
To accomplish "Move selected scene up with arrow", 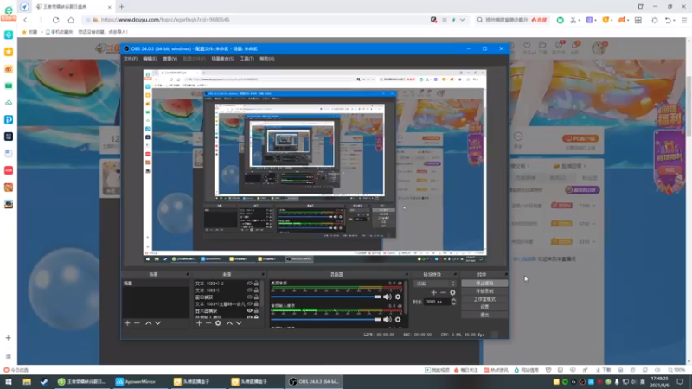I will tap(148, 322).
